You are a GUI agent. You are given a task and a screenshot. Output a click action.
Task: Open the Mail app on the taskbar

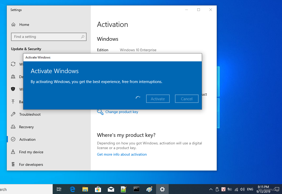111,189
